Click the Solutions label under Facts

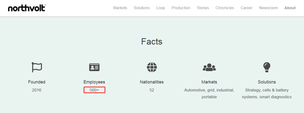pyautogui.click(x=267, y=82)
